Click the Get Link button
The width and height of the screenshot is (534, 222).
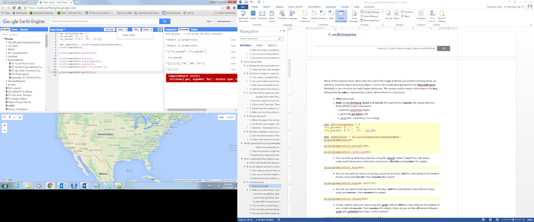click(109, 30)
